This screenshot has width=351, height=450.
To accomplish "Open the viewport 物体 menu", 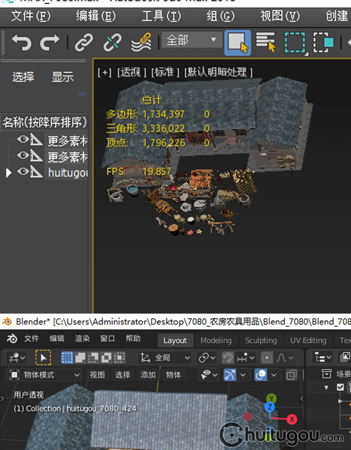I will pos(173,375).
